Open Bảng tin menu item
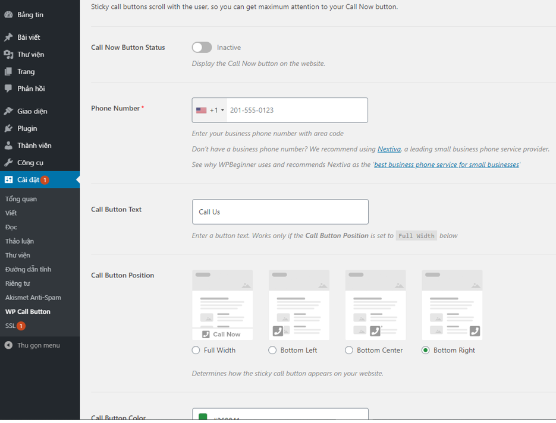Viewport: 556px width, 423px height. coord(40,15)
